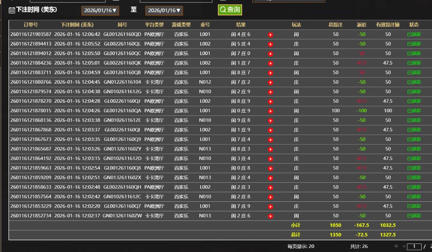Open replay video for order 260116121880766
432x252 pixels.
(x=270, y=83)
